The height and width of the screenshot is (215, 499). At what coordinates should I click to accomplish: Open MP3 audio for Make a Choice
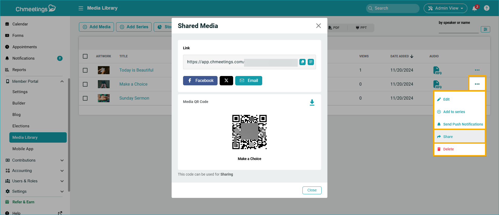click(x=437, y=84)
